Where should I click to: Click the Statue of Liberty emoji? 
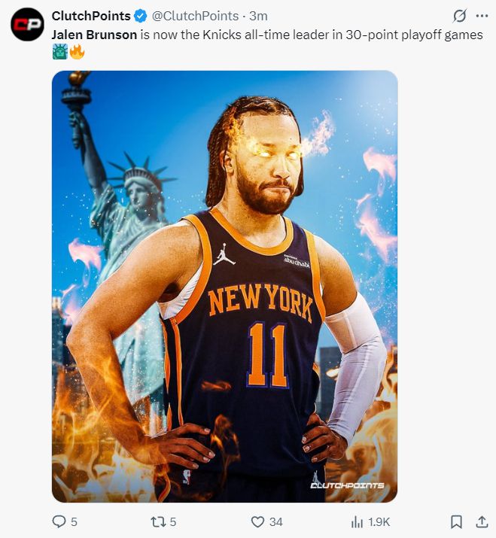pos(59,52)
